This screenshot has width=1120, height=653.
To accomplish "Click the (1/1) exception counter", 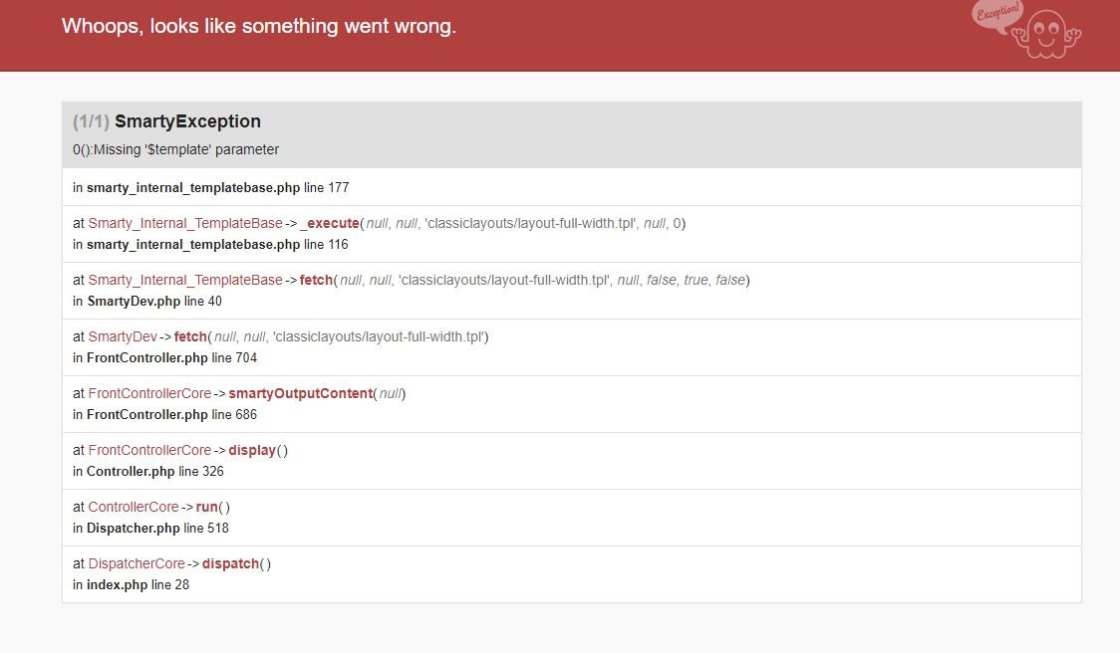I will click(x=91, y=121).
